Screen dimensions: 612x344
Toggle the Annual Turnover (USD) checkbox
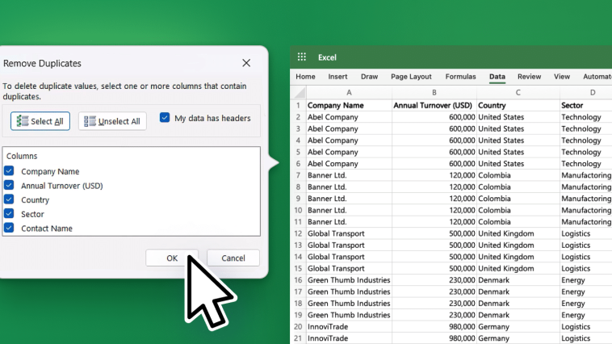point(9,185)
